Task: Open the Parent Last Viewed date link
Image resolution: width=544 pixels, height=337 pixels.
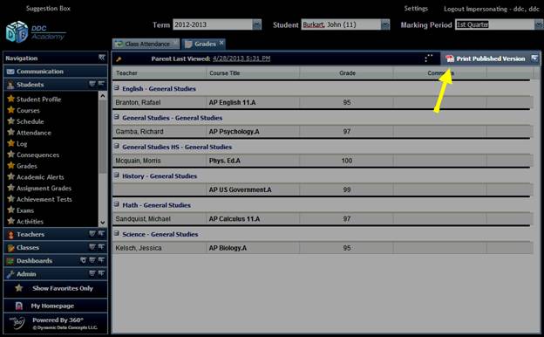Action: (x=241, y=58)
